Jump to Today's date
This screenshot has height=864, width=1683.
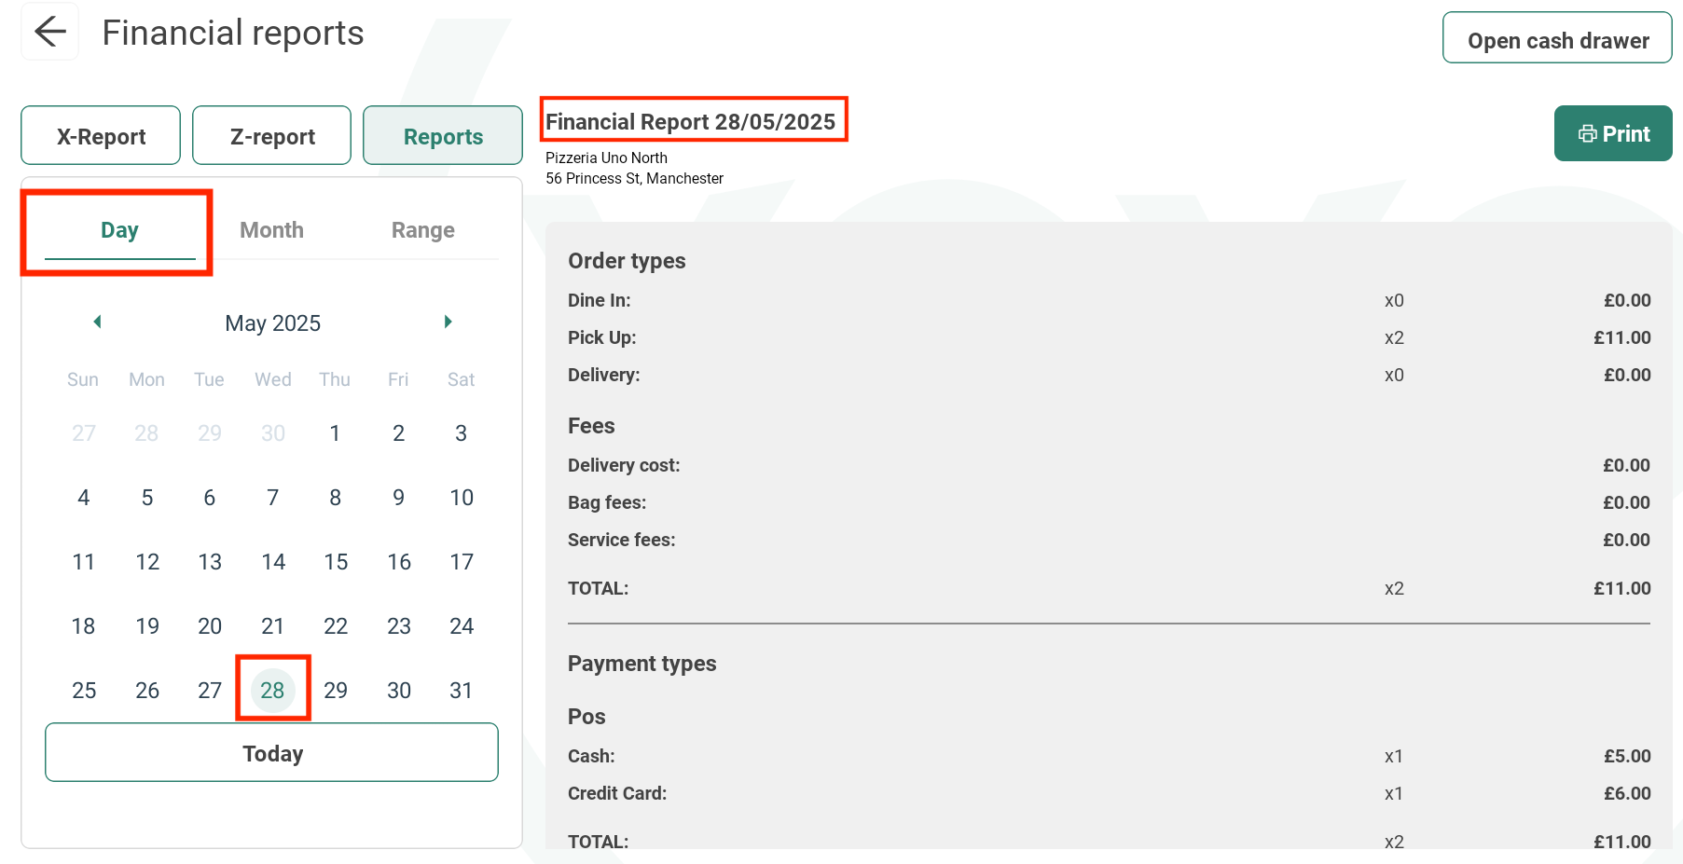[x=271, y=752]
